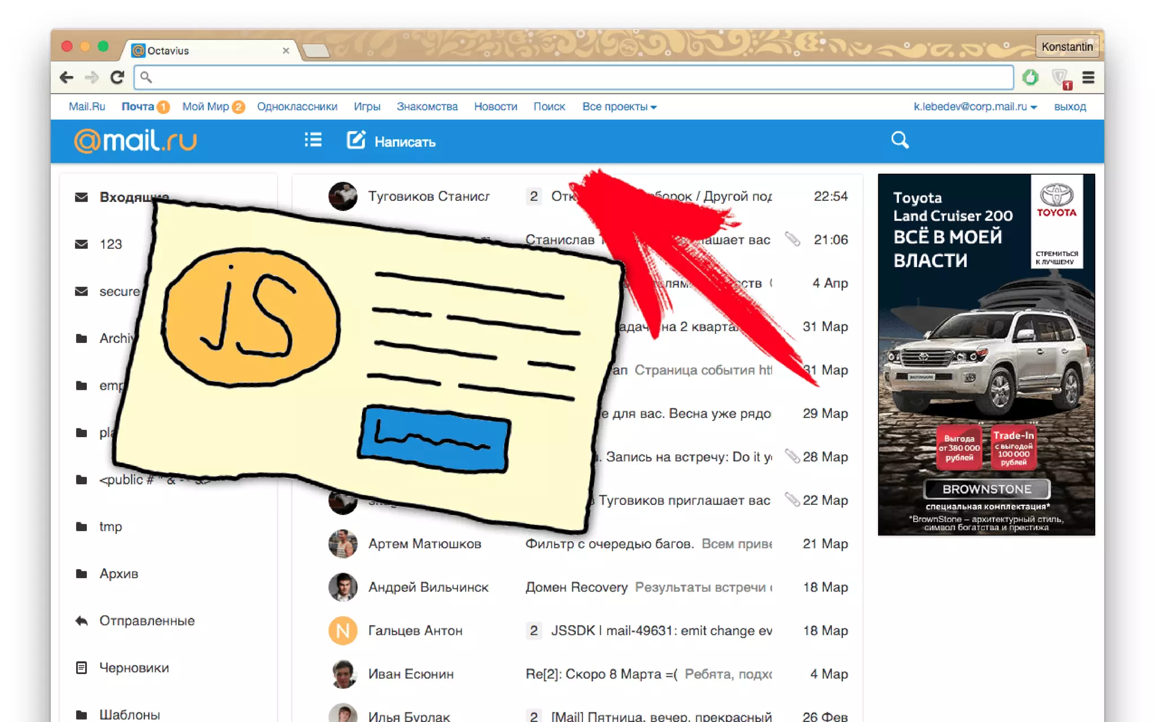Expand Все проекты dropdown

[x=619, y=107]
